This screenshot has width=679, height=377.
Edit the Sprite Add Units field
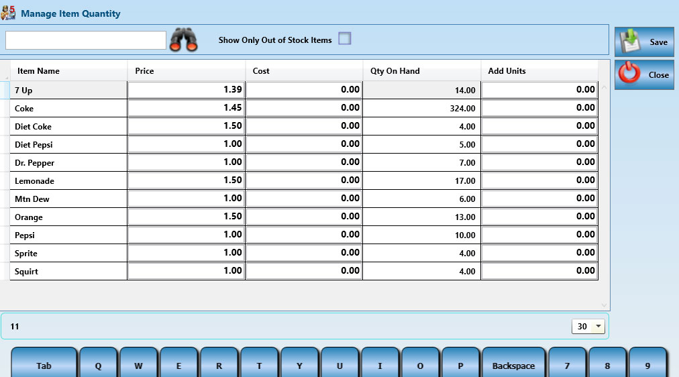[x=539, y=253]
